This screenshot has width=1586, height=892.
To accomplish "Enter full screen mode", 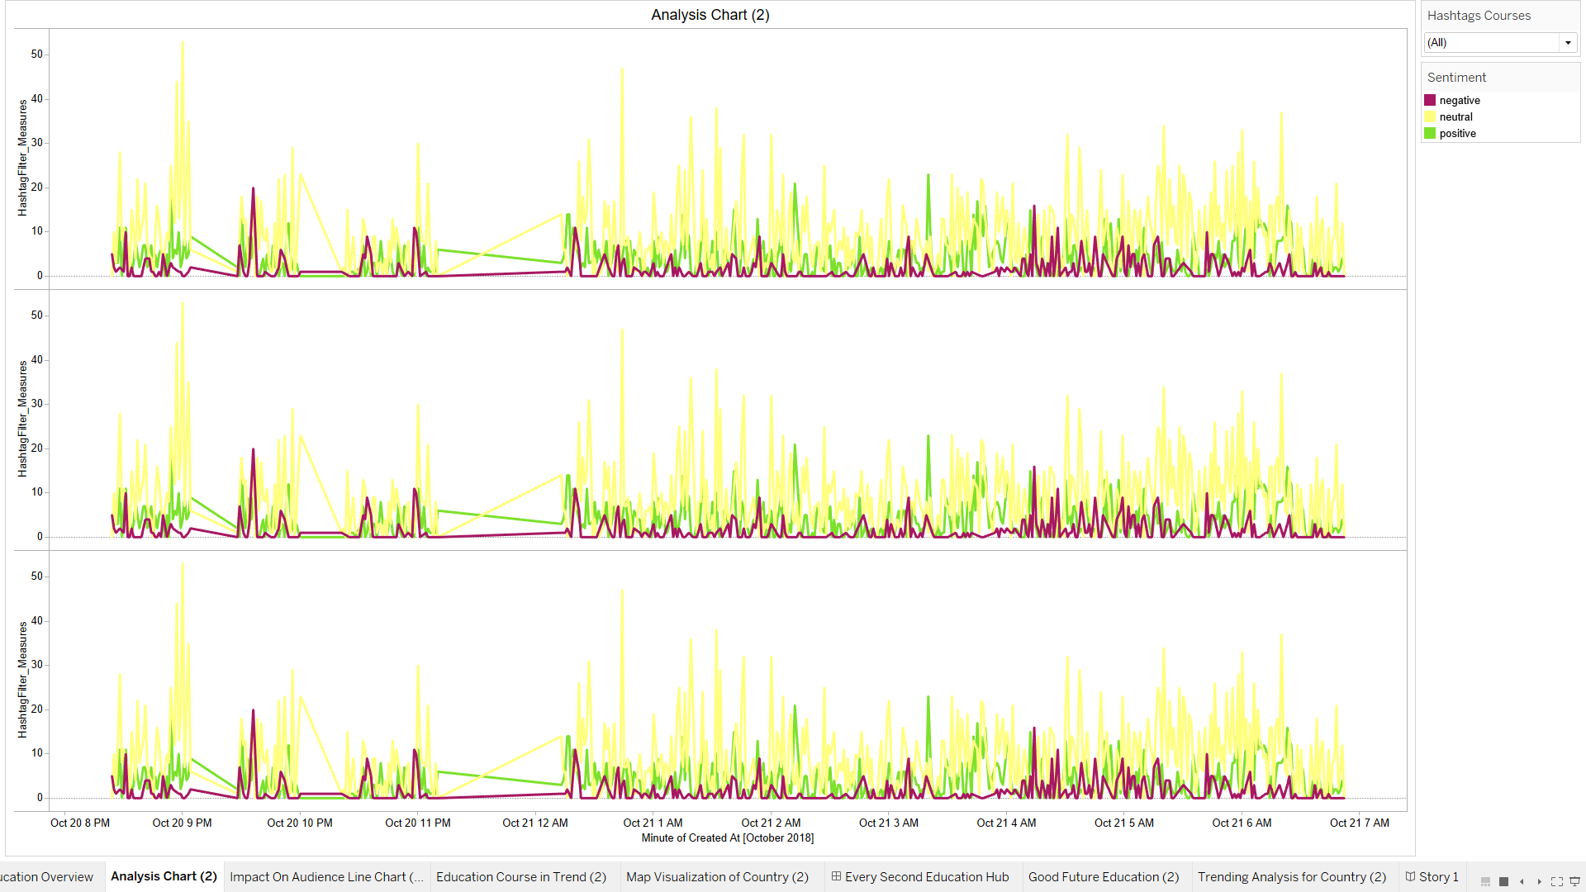I will [1557, 881].
